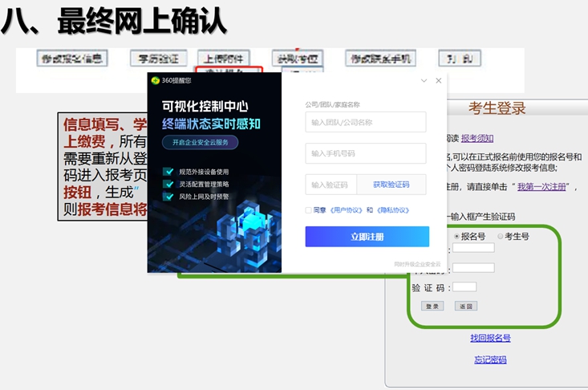
Task: Click the checkmark beside 灵活配置管理策略
Action: click(x=168, y=184)
